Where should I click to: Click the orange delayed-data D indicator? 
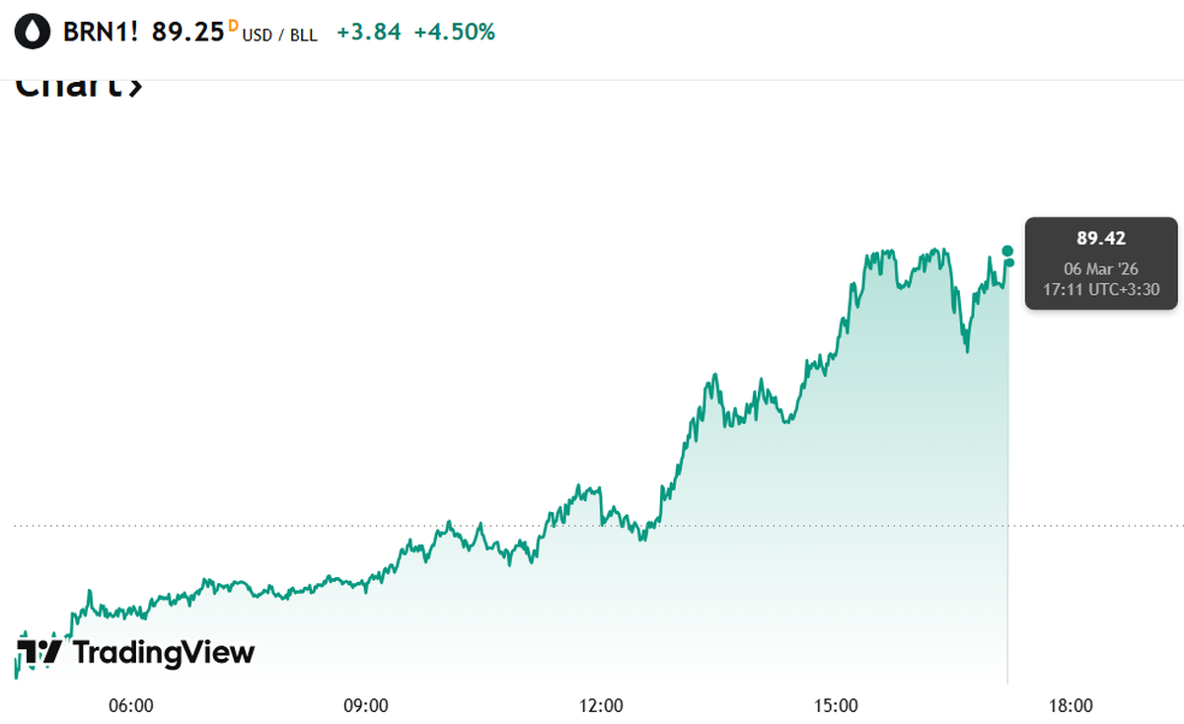(x=234, y=26)
